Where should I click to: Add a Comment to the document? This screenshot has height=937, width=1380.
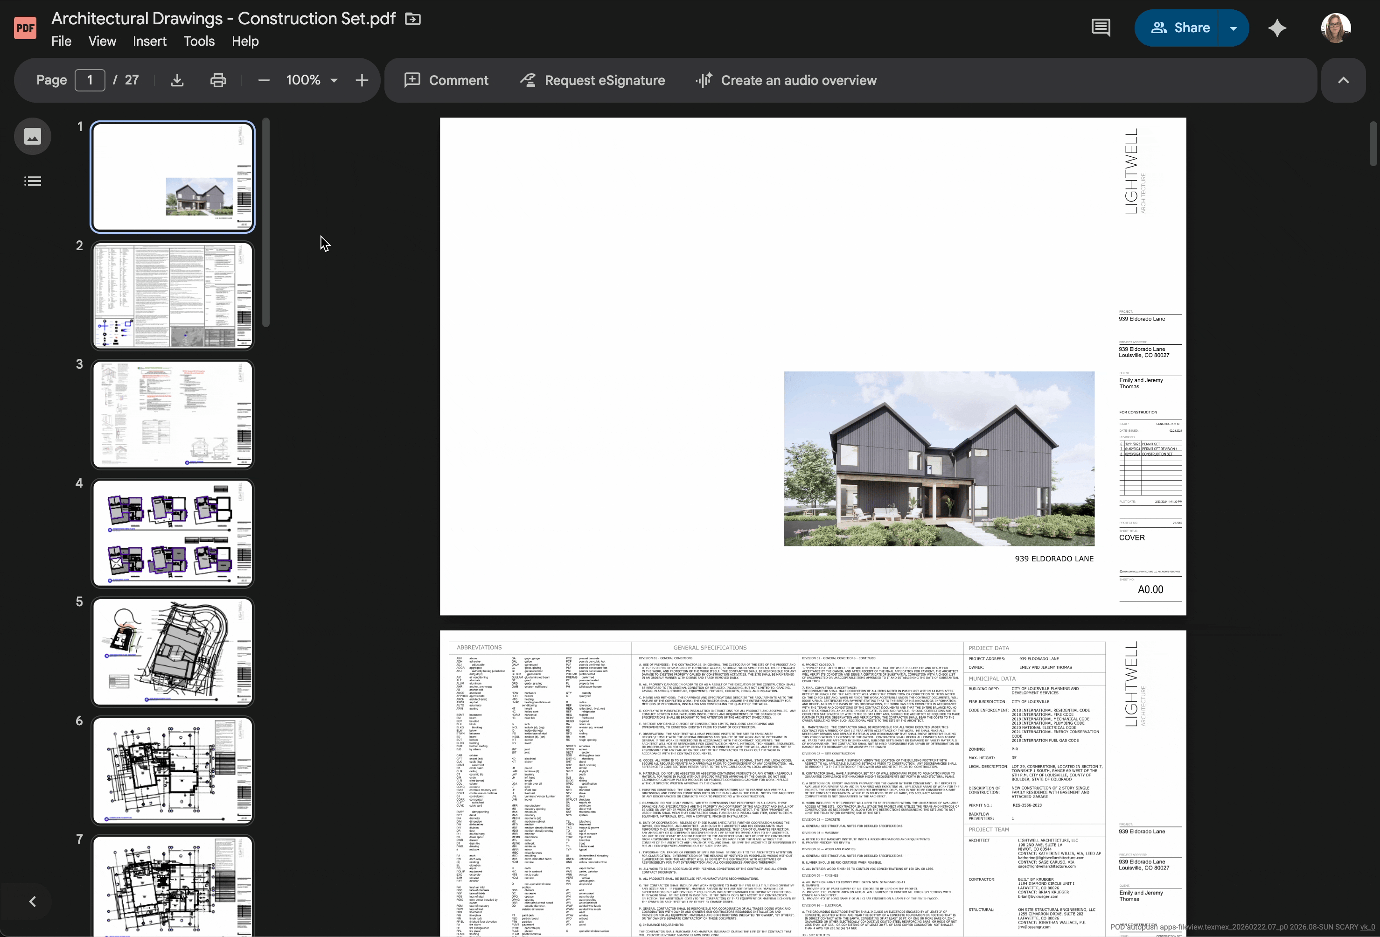point(446,80)
